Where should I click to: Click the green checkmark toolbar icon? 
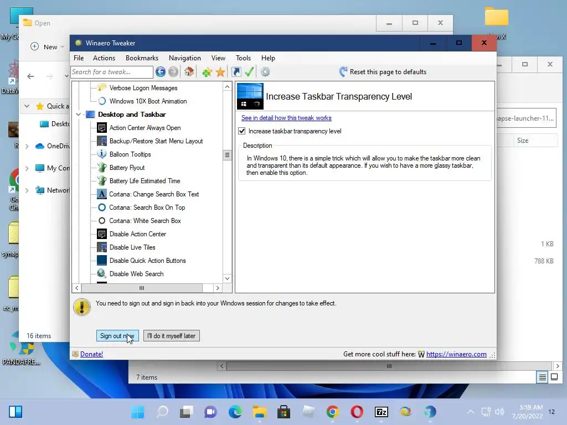(x=249, y=72)
